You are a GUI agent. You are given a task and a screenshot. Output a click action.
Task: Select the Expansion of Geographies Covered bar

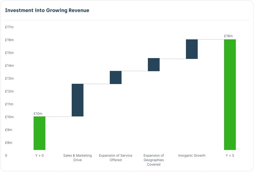click(154, 64)
